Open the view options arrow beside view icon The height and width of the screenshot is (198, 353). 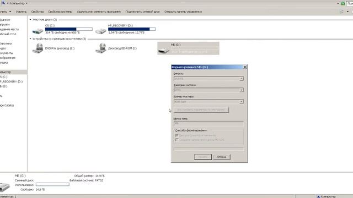(347, 12)
